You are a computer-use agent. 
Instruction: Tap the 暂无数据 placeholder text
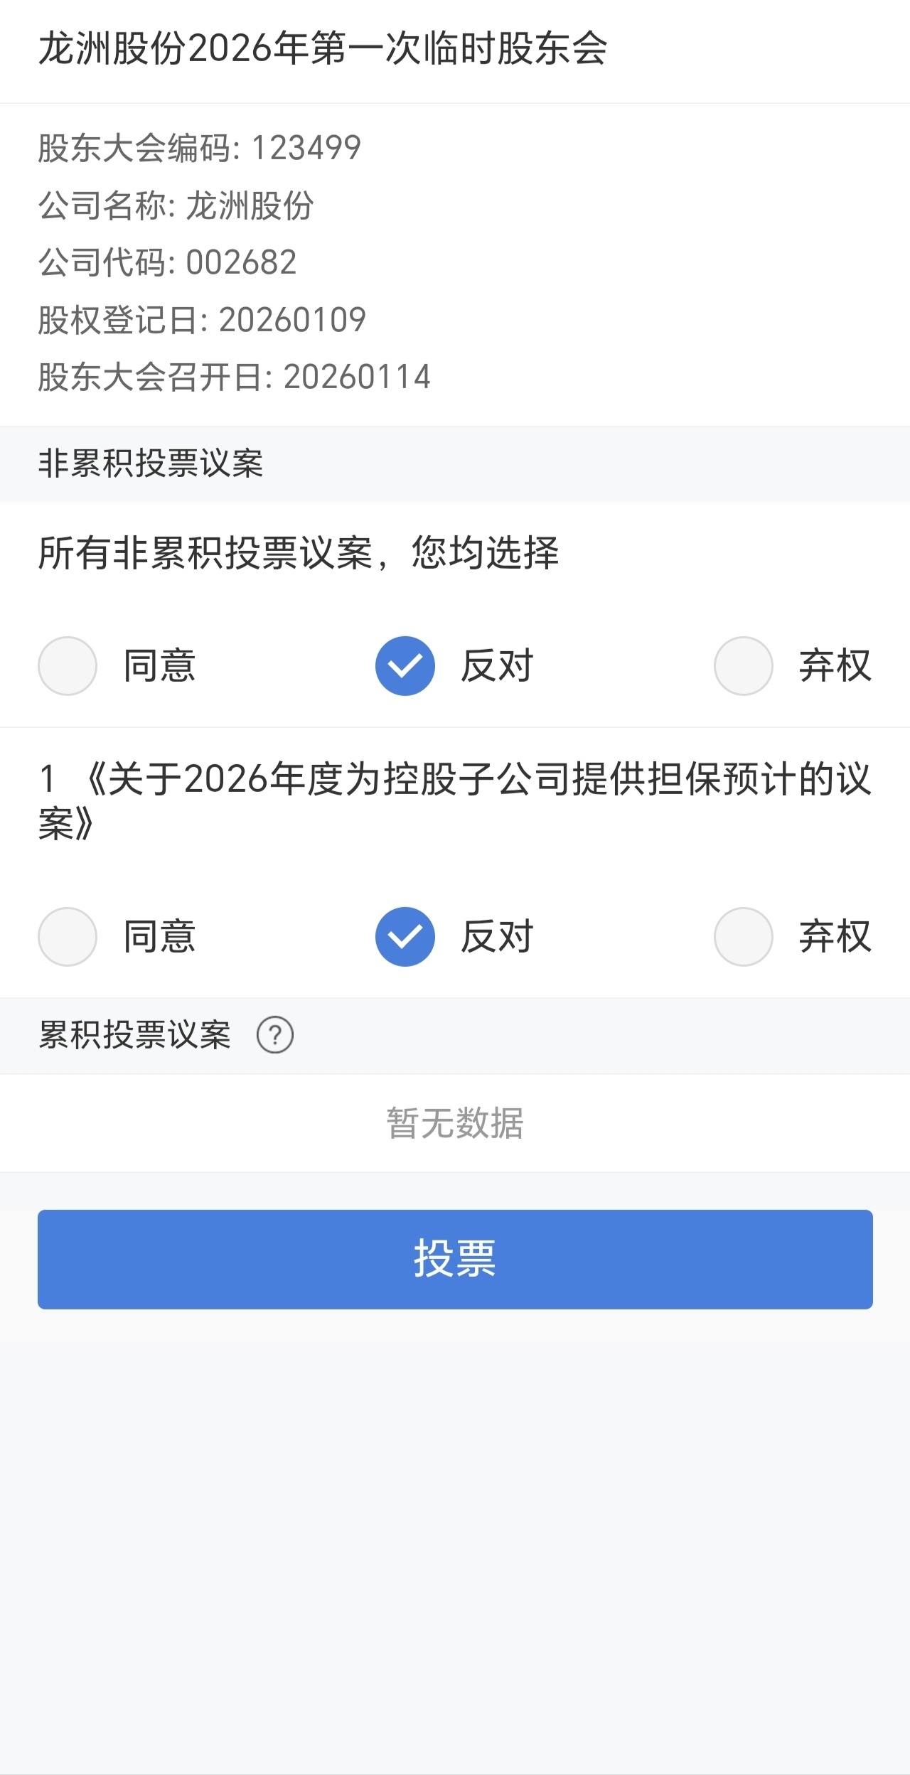(x=455, y=1123)
